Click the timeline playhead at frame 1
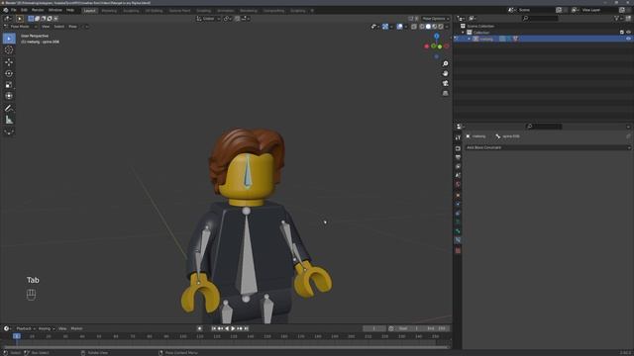 pos(17,336)
